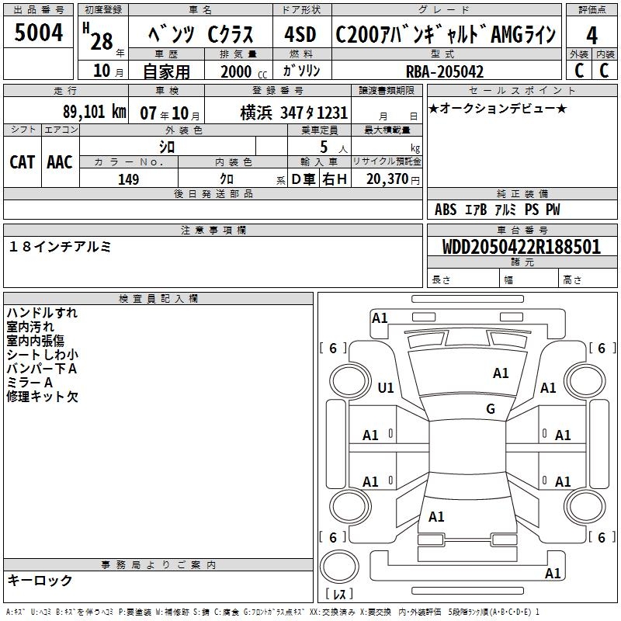
Task: Click the fuel type ガソリン
Action: tap(301, 71)
